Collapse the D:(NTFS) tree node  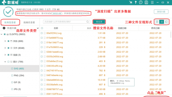click(1, 34)
